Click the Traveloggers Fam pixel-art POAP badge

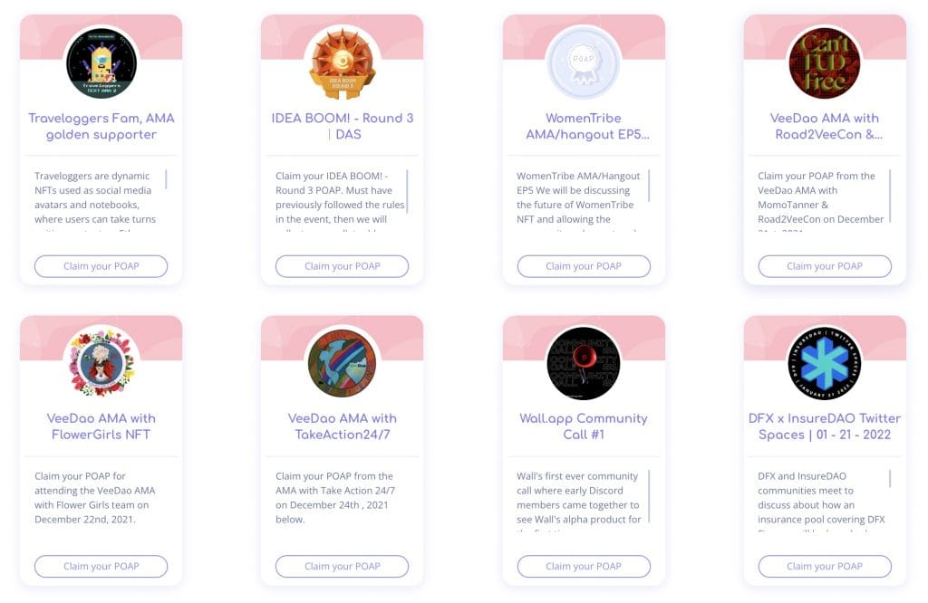click(x=101, y=63)
